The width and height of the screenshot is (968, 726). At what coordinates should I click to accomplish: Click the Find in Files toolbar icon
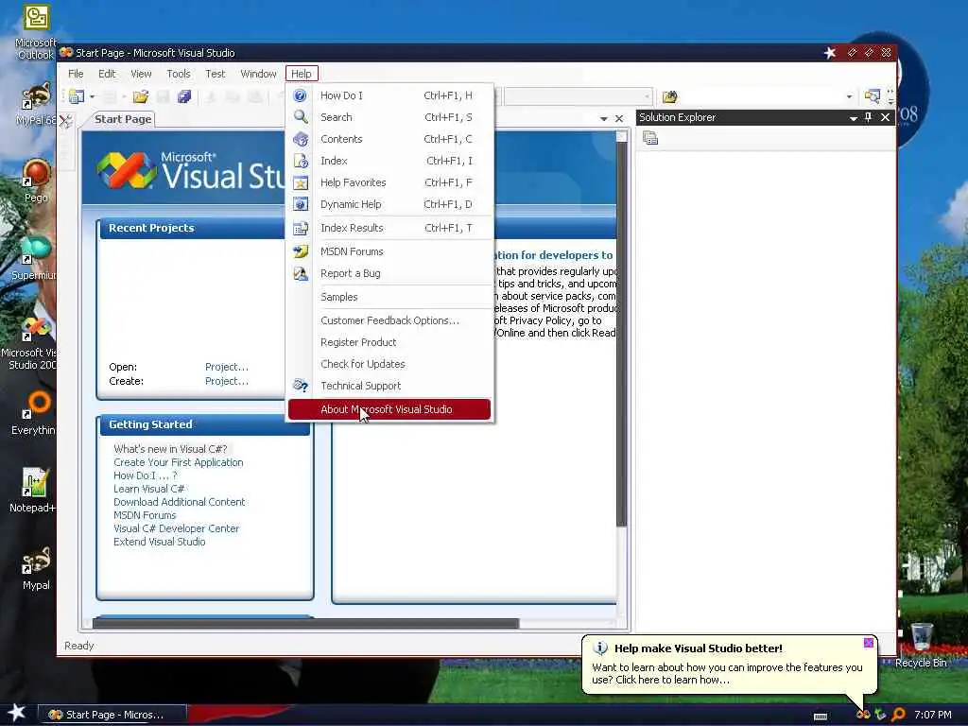tap(670, 97)
